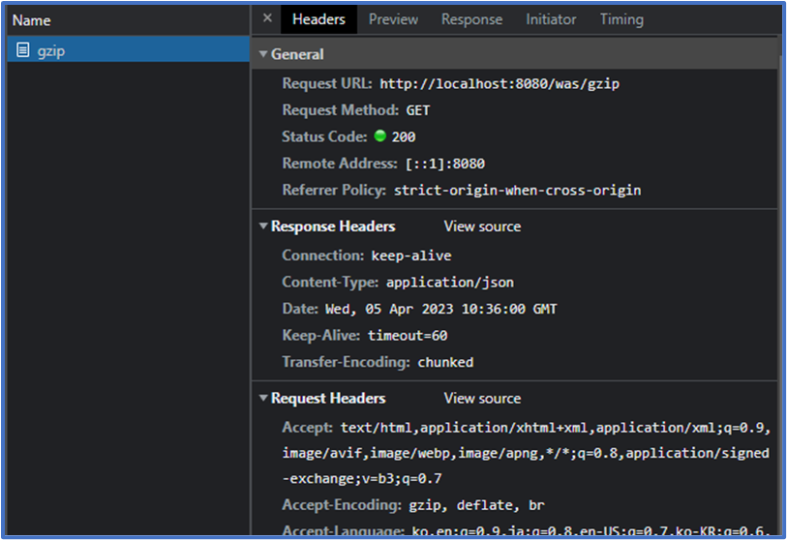Select the Accept-Encoding value gzip, deflate, br
This screenshot has width=787, height=540.
[x=476, y=505]
